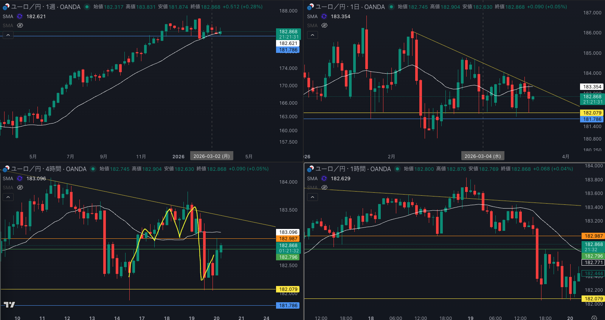The width and height of the screenshot is (605, 320).
Task: Click yellow 182.079 price label on daily chart
Action: pyautogui.click(x=592, y=113)
